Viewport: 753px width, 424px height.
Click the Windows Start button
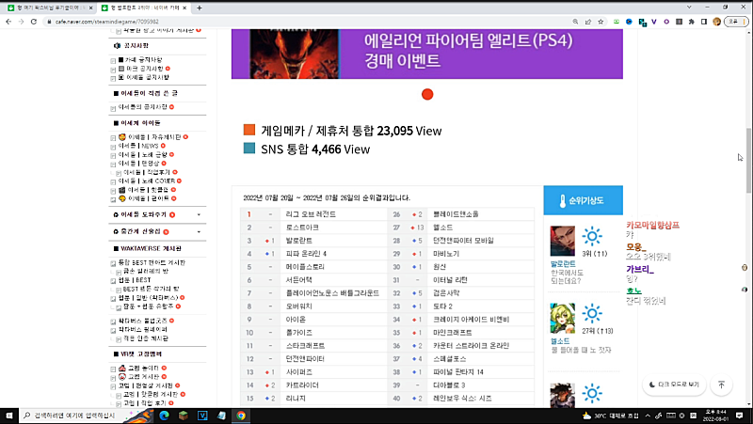9,415
